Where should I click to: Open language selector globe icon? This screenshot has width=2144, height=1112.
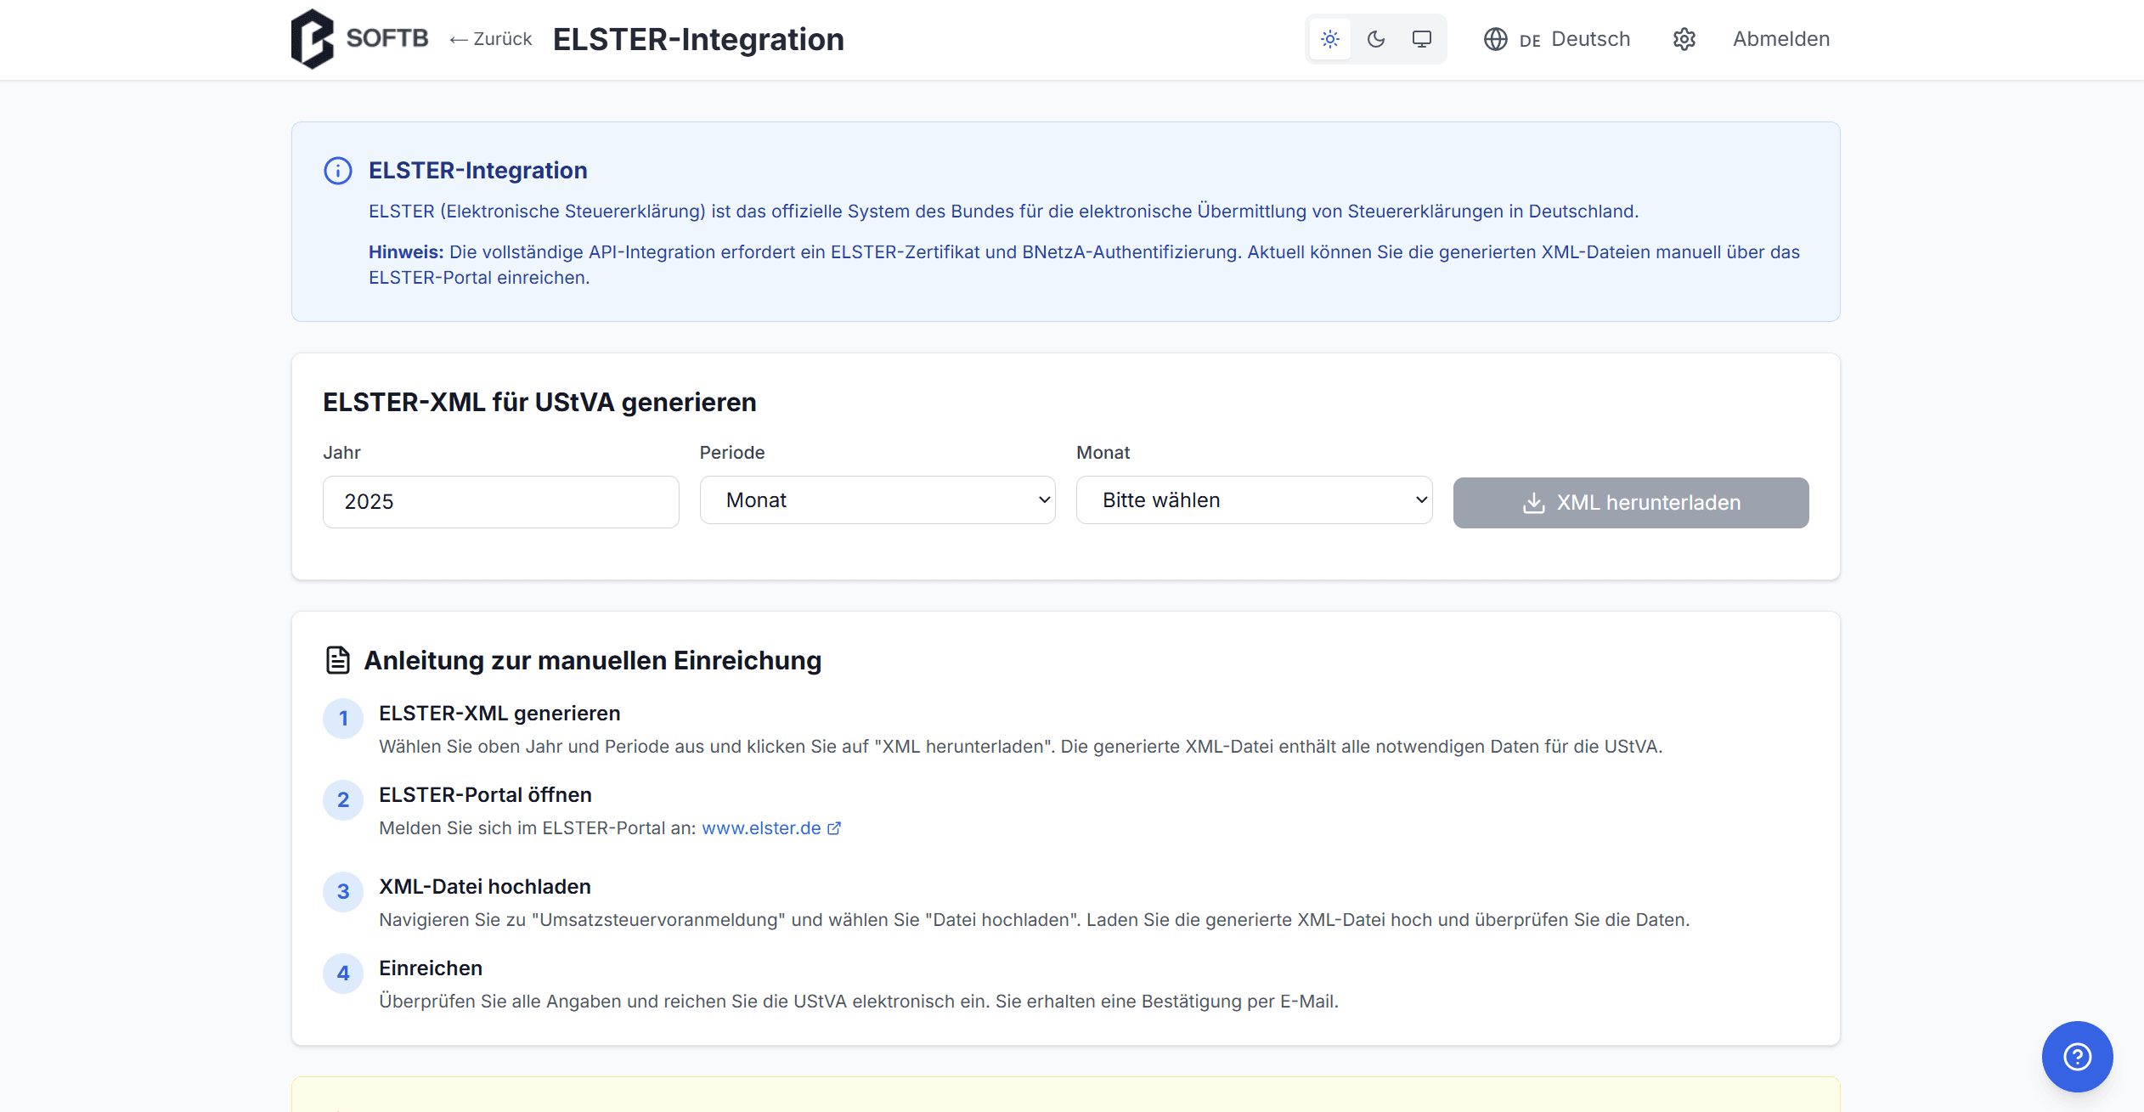coord(1496,39)
